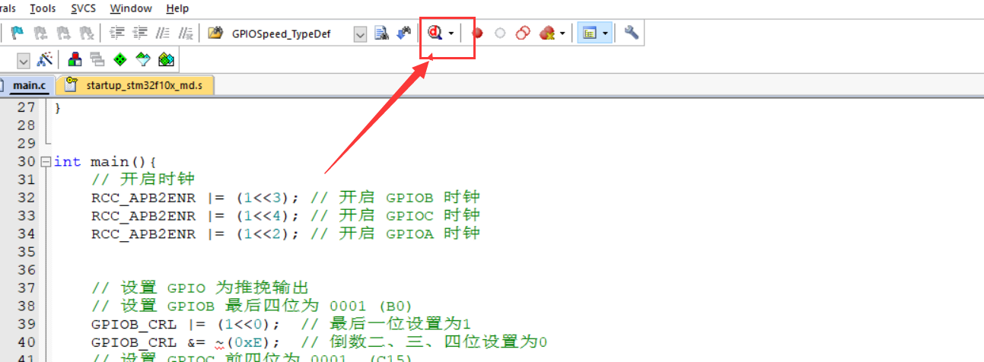984x362 pixels.
Task: Click the code 'RCC_APB2ENR |= (1<<4);'
Action: (196, 215)
